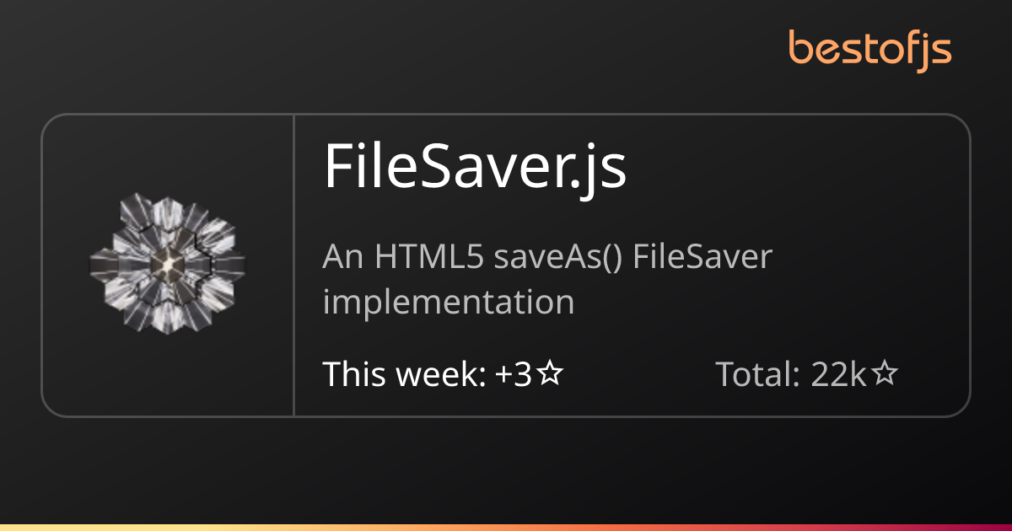Click the "js" letters in the bestofjs logo

[x=934, y=50]
